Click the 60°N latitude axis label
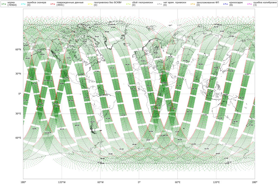 coord(18,49)
